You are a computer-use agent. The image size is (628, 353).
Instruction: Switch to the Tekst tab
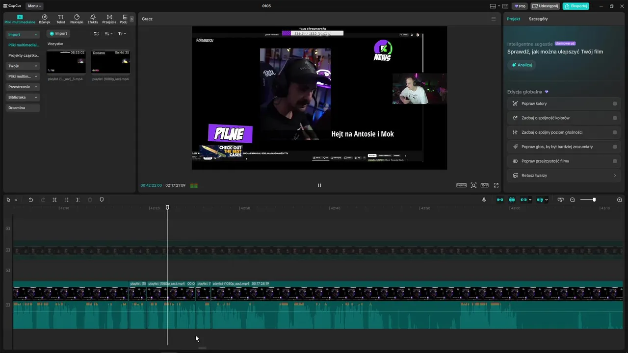61,19
